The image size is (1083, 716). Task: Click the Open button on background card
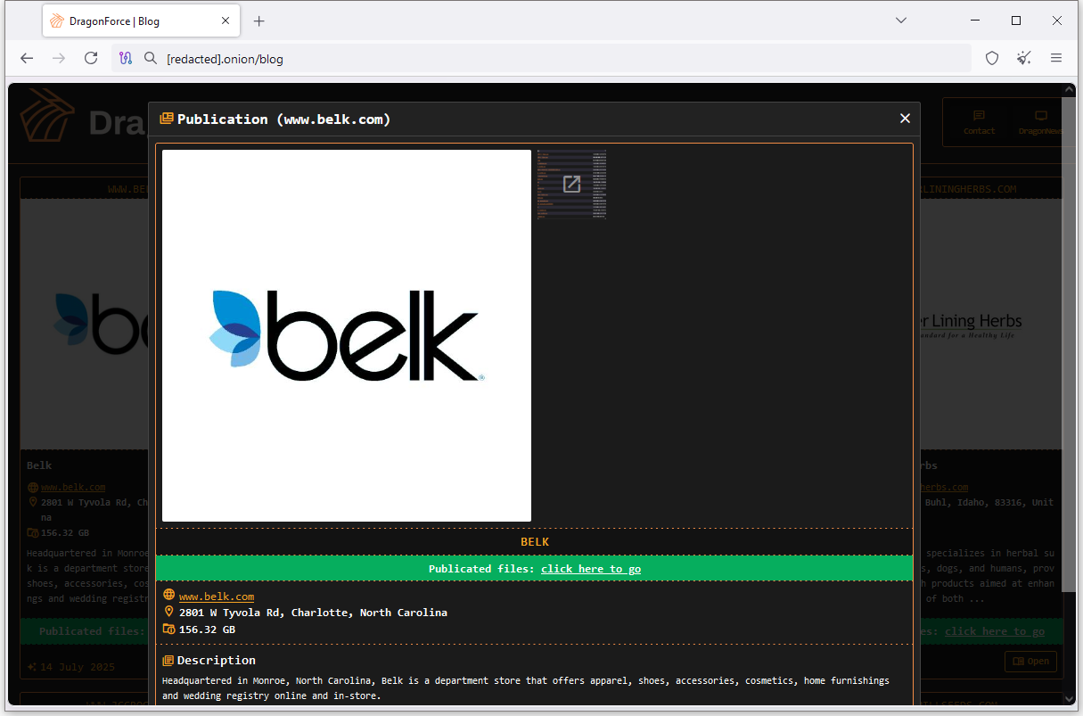tap(1030, 662)
